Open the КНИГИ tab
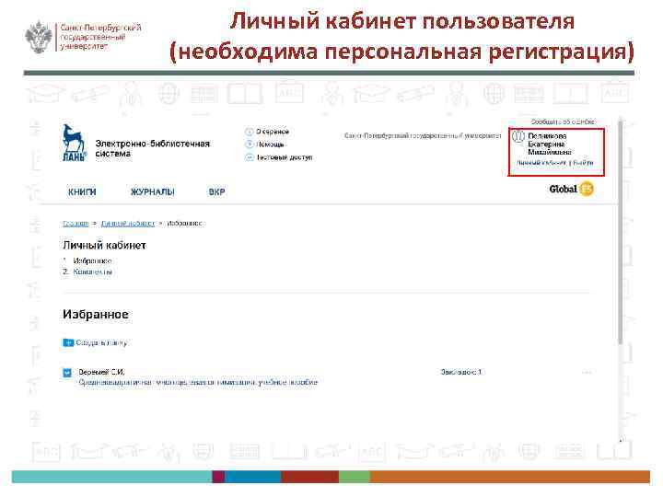The width and height of the screenshot is (663, 497). point(82,191)
